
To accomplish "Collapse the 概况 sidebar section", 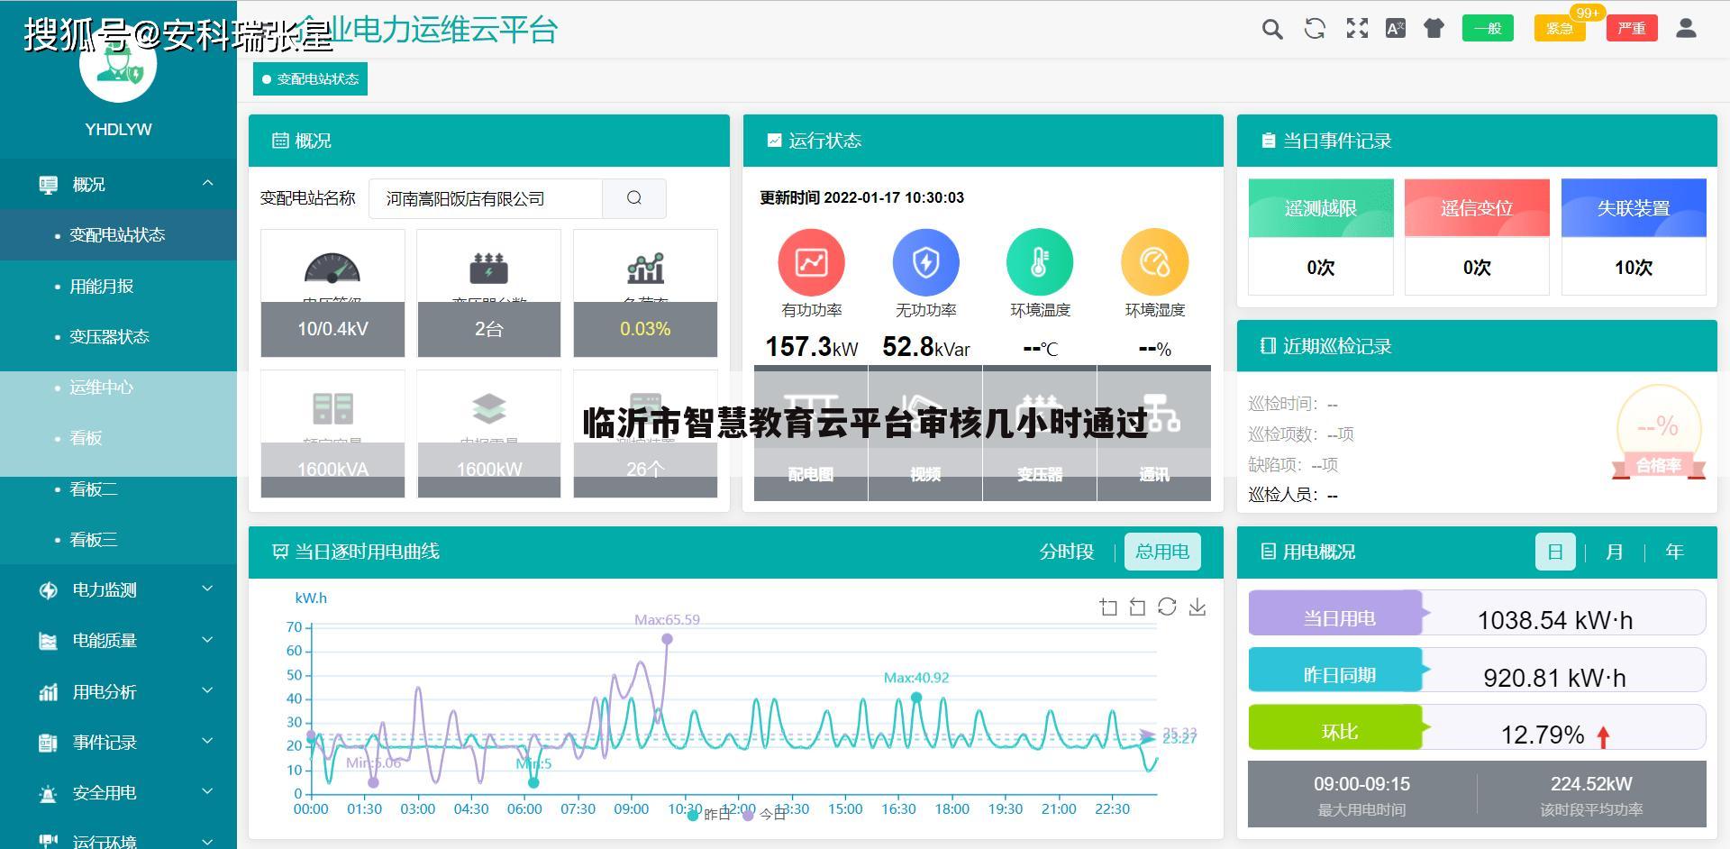I will pyautogui.click(x=118, y=184).
